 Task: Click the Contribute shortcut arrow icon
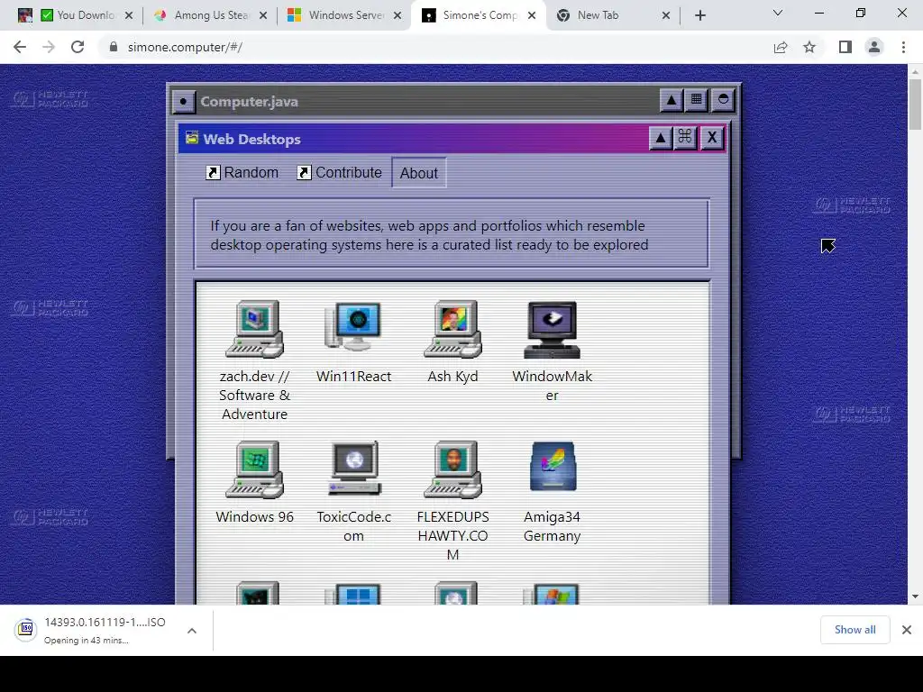304,172
